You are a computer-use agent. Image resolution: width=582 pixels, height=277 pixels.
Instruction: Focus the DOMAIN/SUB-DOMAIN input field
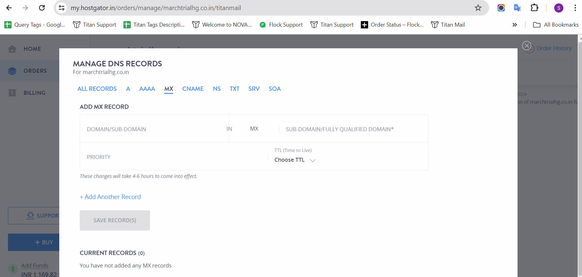(x=154, y=129)
